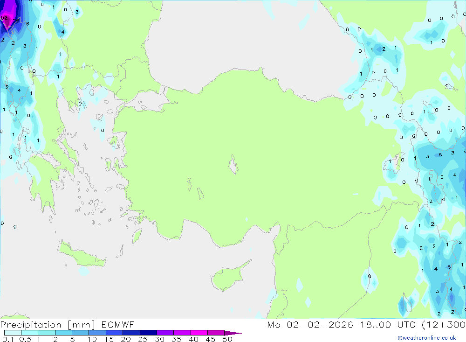
Task: Click the '40' legend scale label
Action: [194, 339]
